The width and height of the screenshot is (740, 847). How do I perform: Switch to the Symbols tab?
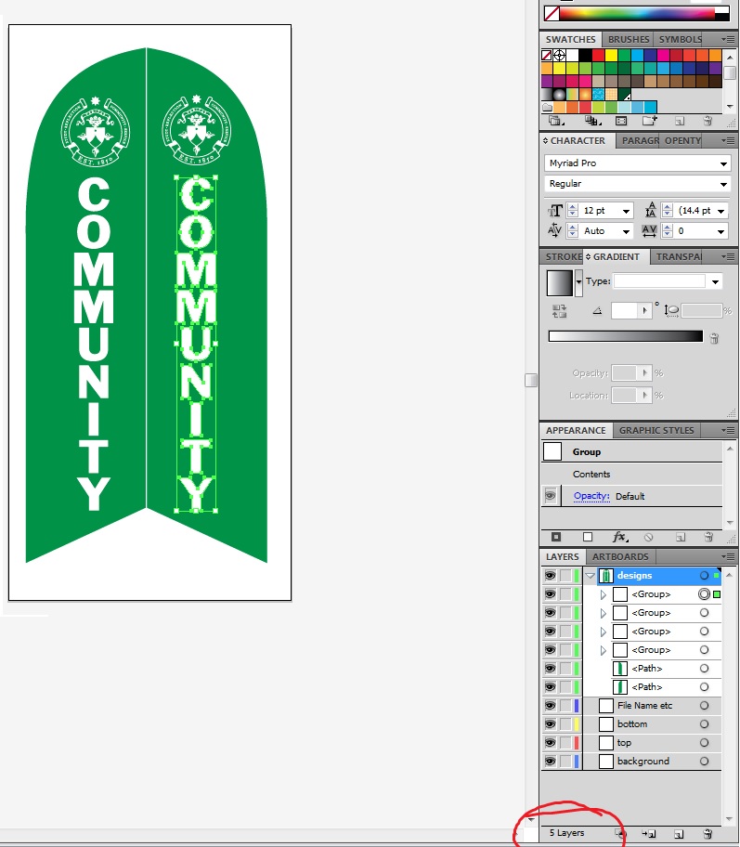pos(680,39)
